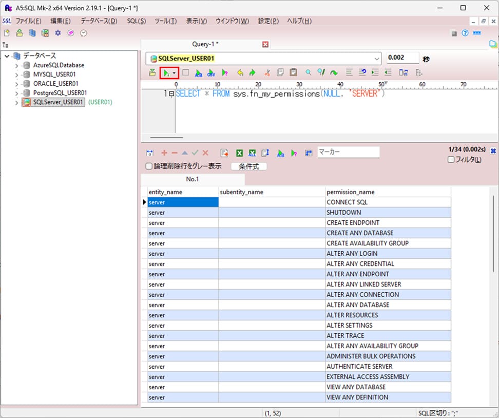Toggle the stop checkbox square beside the run button
The width and height of the screenshot is (499, 418).
[186, 73]
